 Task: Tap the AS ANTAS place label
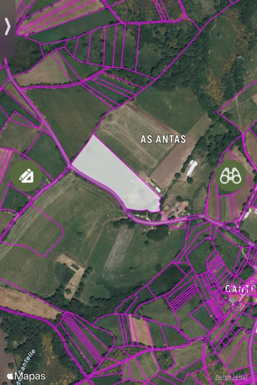point(163,139)
